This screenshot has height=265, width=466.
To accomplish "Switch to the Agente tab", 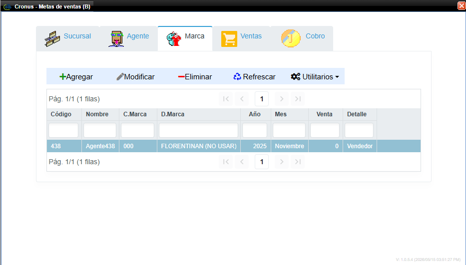I will (128, 38).
